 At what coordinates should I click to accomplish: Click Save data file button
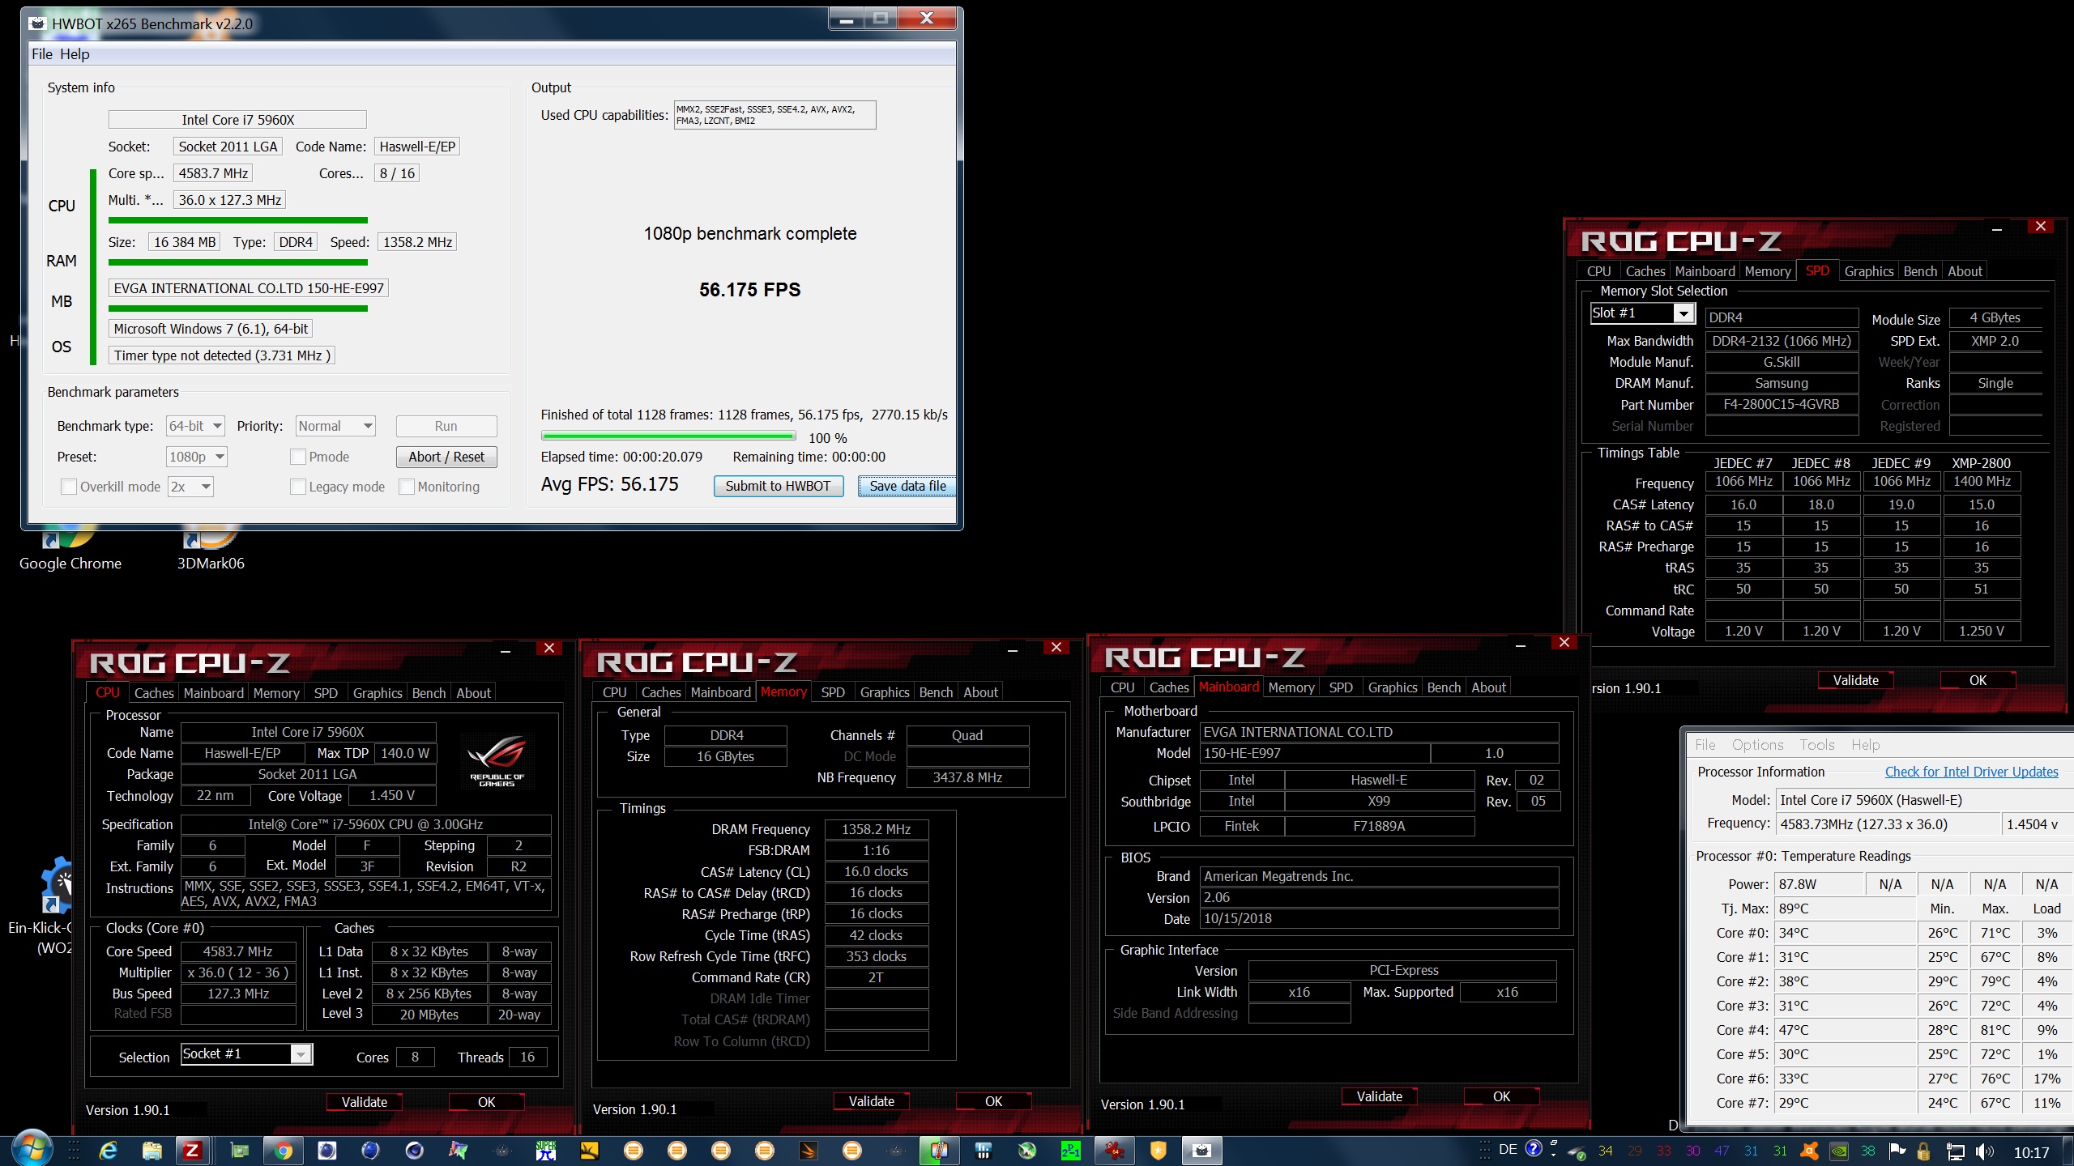(x=907, y=486)
